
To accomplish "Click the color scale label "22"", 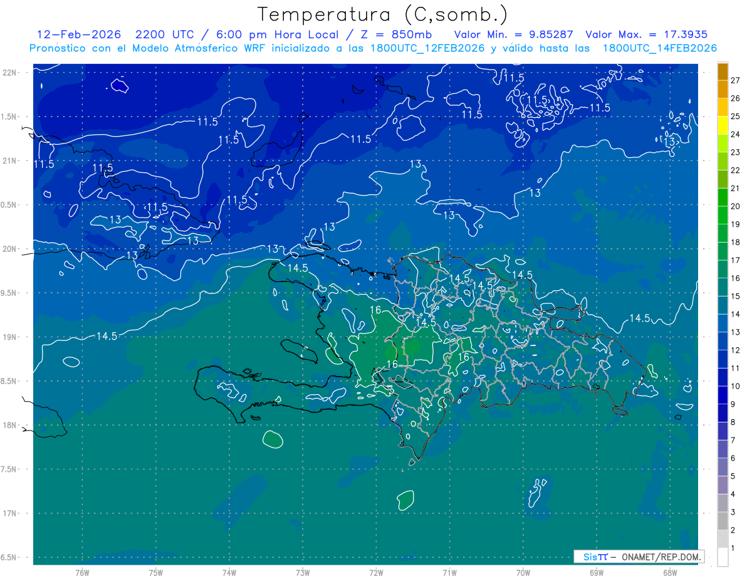I will [736, 170].
